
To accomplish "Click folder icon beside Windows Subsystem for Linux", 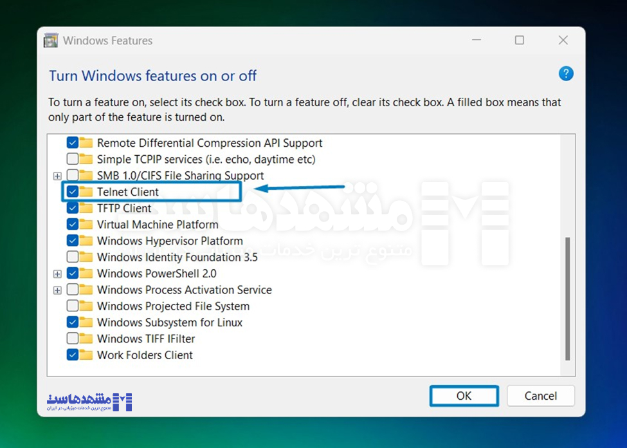I will point(86,322).
